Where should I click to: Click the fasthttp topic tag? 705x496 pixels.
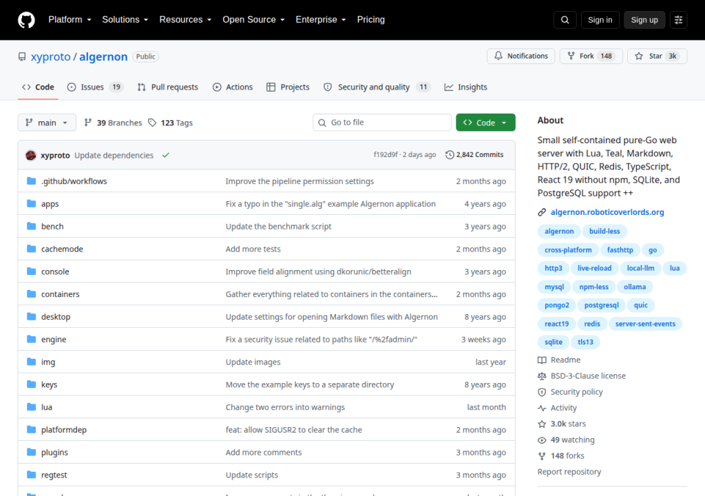pos(620,250)
